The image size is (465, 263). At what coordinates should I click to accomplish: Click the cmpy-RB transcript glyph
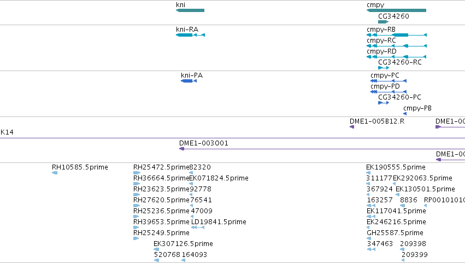point(397,35)
